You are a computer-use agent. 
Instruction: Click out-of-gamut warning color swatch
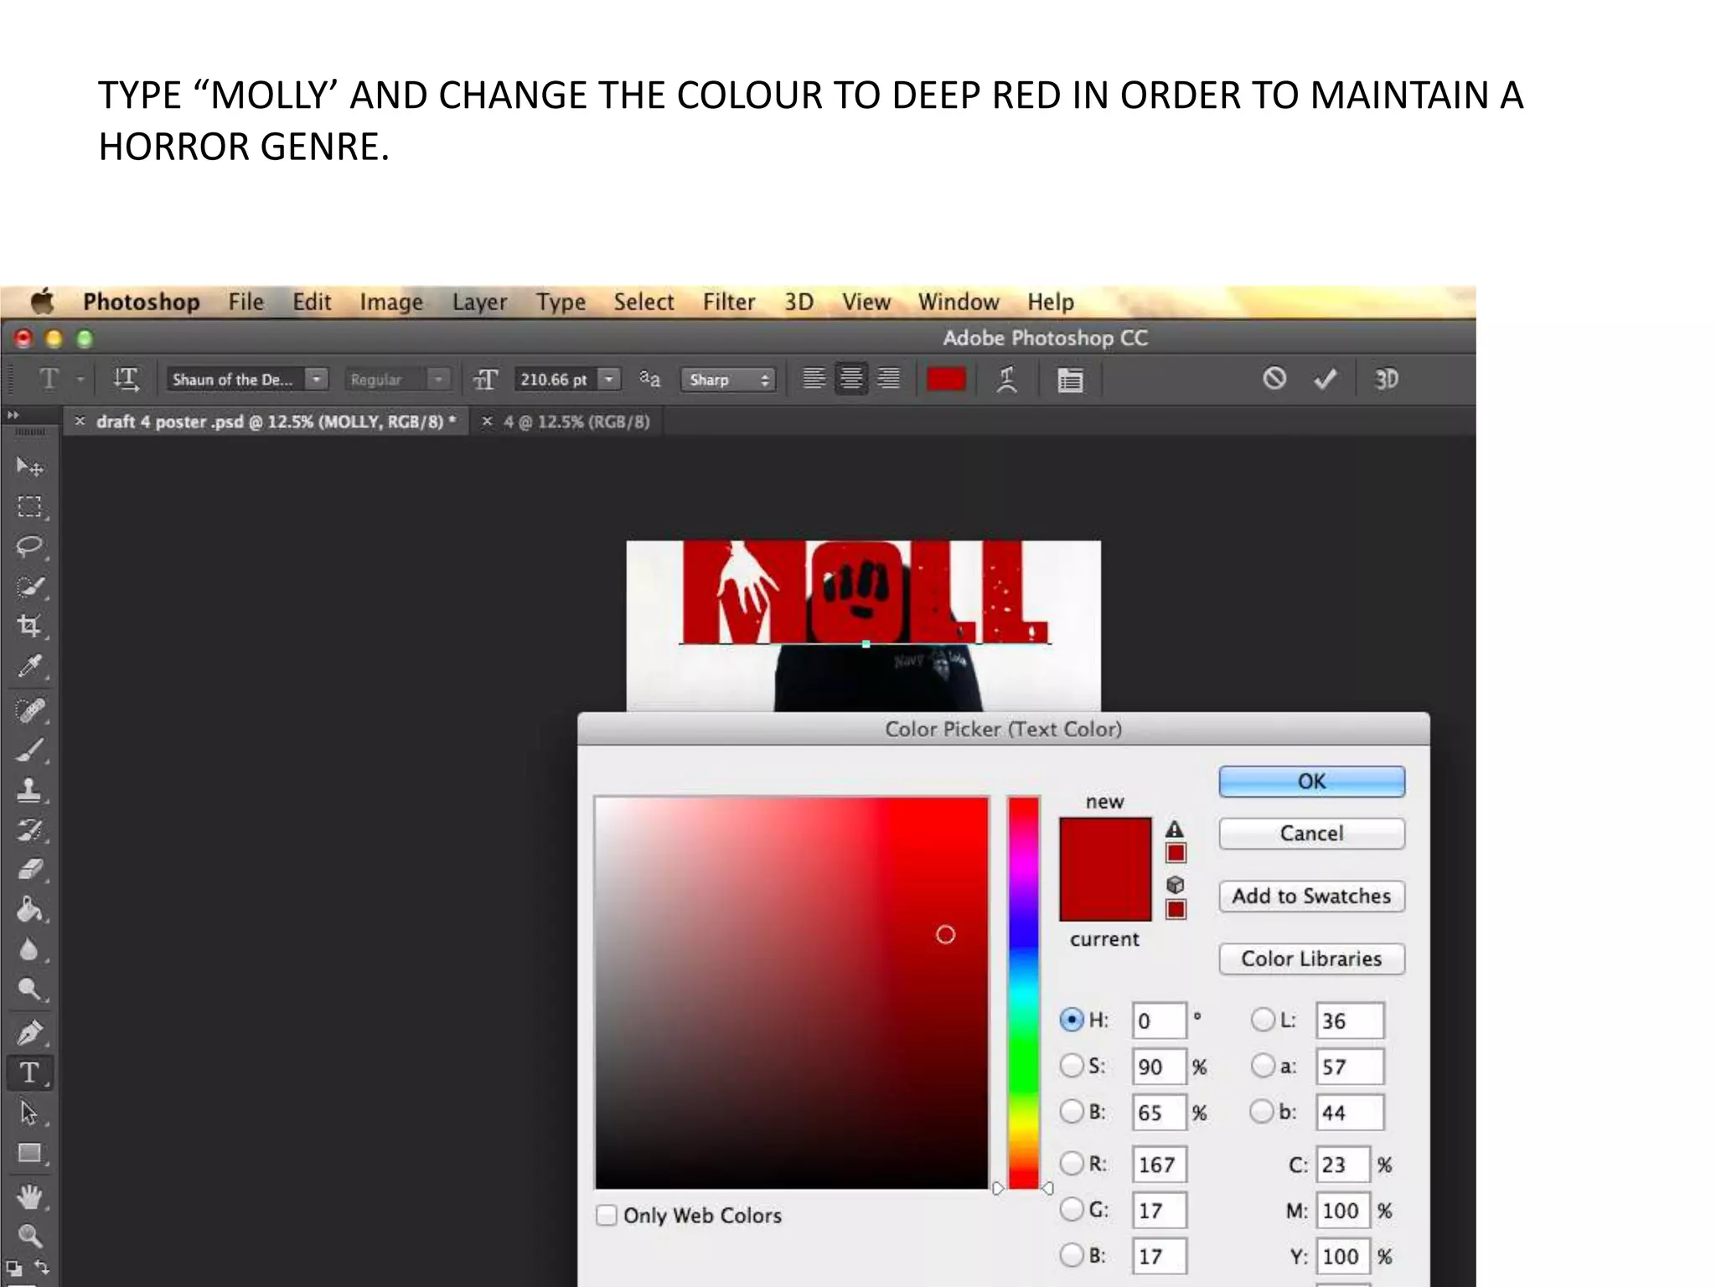1176,853
